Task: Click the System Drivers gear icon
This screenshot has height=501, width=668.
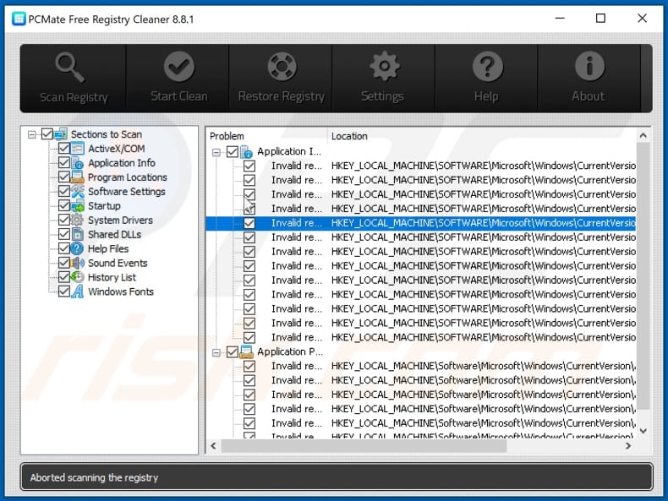Action: (78, 220)
